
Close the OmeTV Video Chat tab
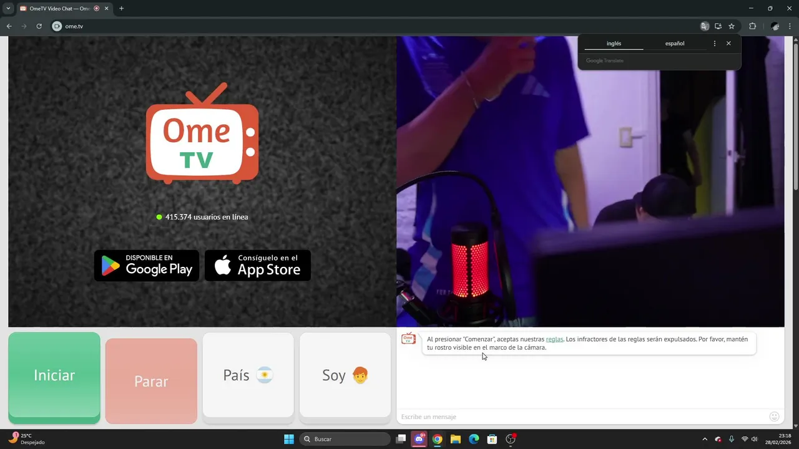click(106, 9)
